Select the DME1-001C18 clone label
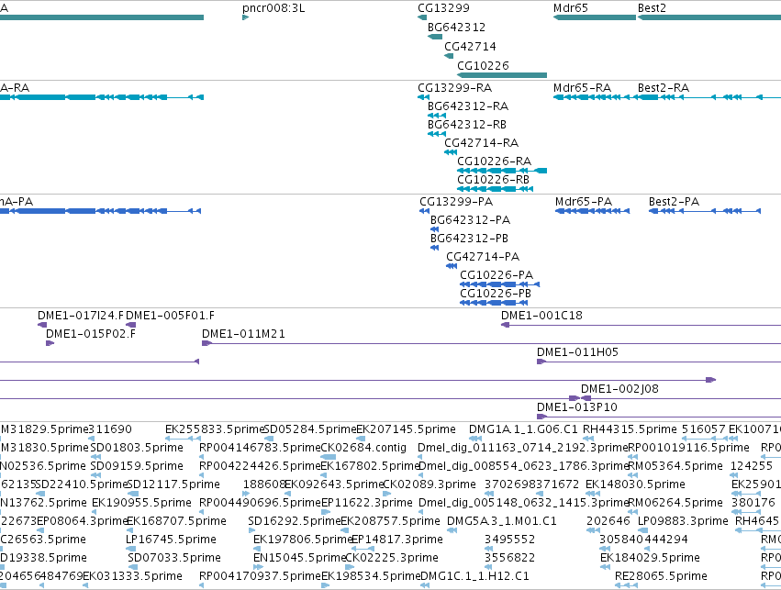 point(541,317)
